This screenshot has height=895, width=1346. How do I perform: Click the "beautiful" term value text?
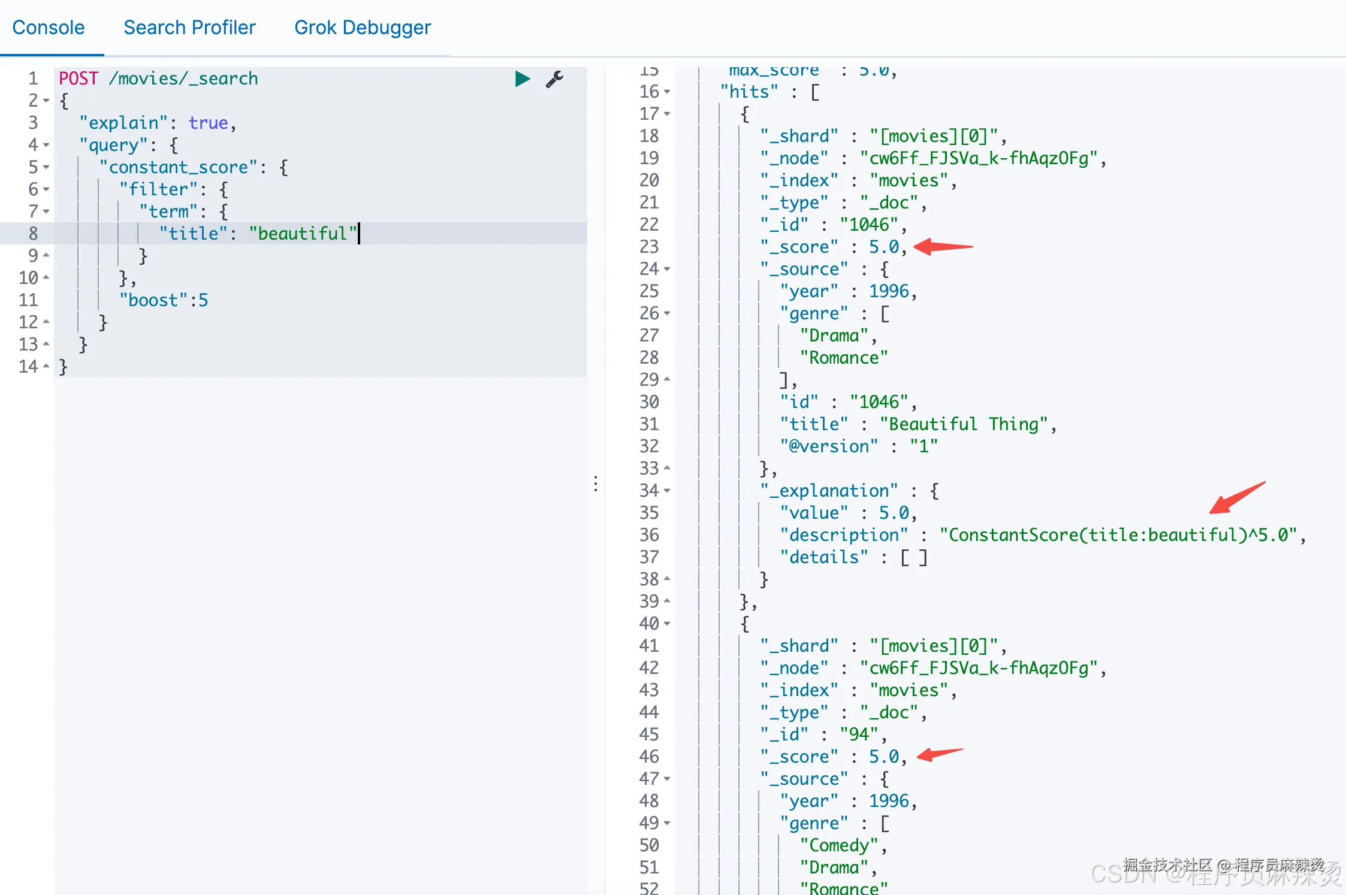303,234
